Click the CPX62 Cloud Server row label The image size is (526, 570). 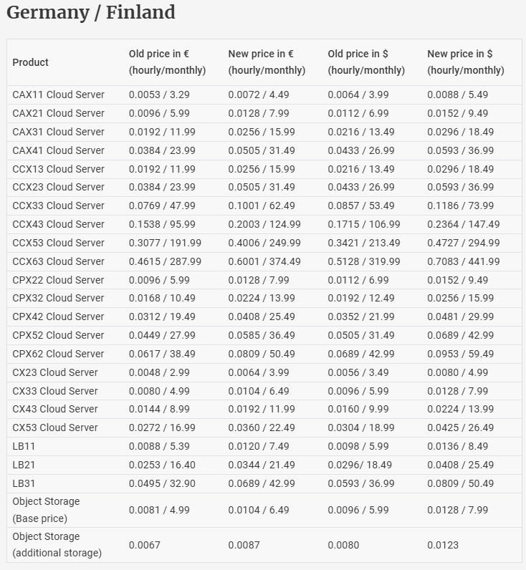tap(58, 354)
